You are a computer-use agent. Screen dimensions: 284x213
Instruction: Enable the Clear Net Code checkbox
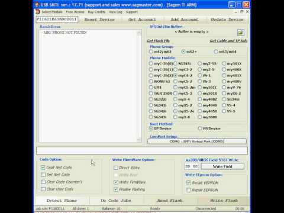[43, 167]
